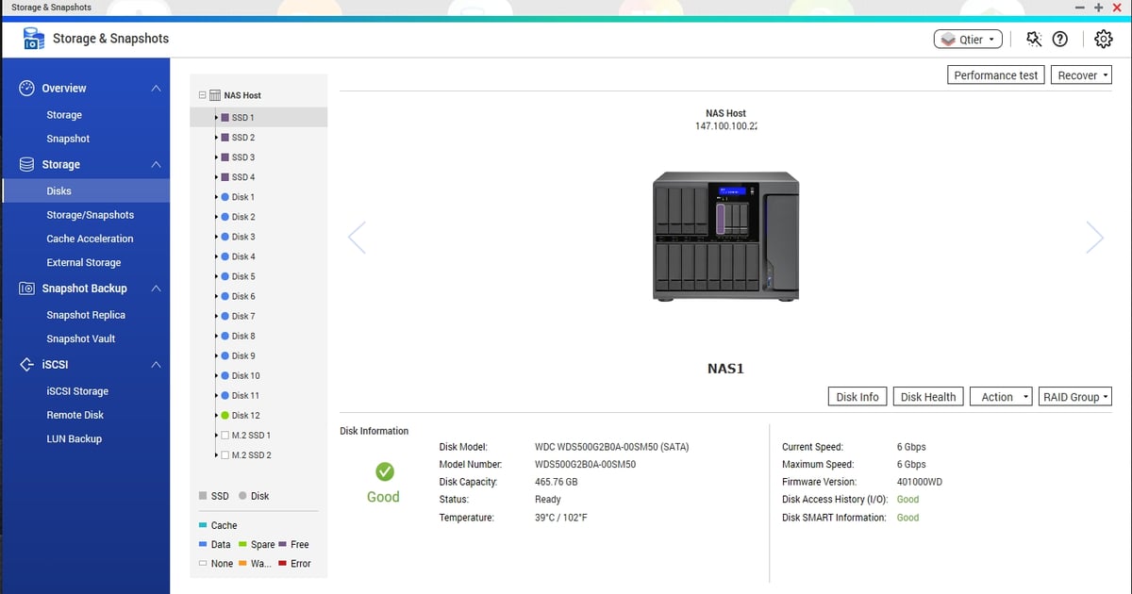
Task: Click the green Spare color swatch in legend
Action: pyautogui.click(x=243, y=544)
